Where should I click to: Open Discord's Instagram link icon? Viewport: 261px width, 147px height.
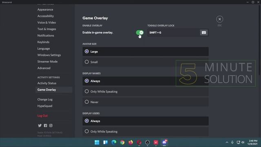(x=51, y=125)
